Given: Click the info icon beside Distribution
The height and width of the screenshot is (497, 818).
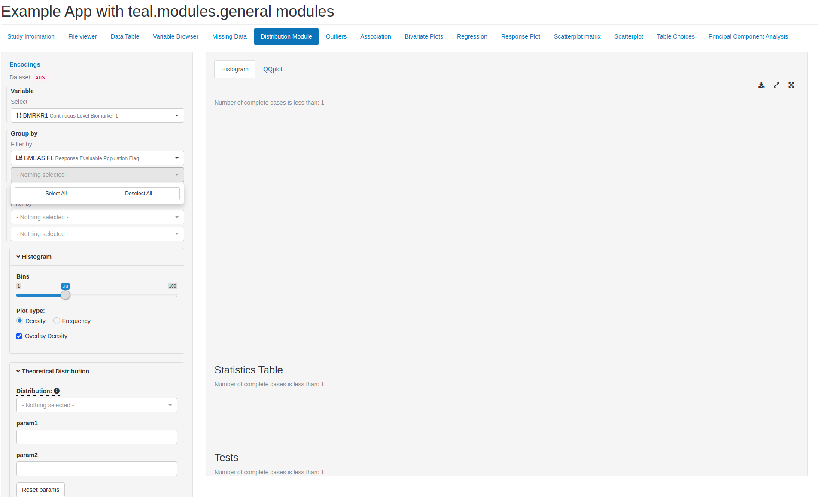Looking at the screenshot, I should coord(57,391).
